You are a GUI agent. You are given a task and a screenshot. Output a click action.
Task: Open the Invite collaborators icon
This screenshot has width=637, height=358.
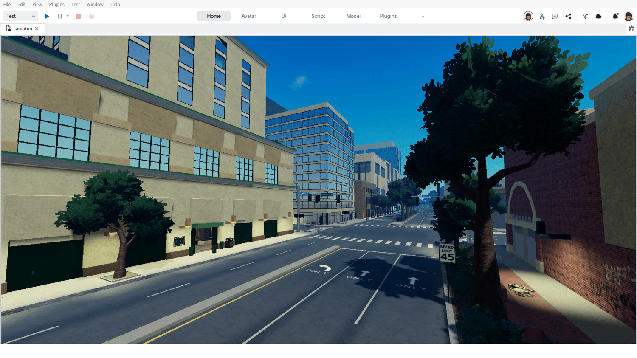pos(542,16)
